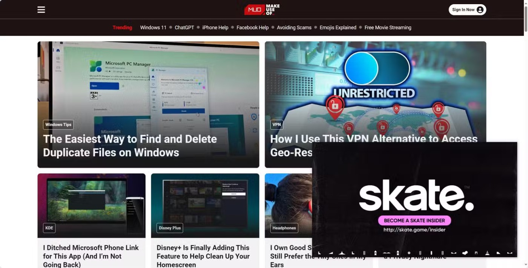The image size is (528, 268).
Task: Click the user profile avatar icon
Action: pyautogui.click(x=480, y=10)
